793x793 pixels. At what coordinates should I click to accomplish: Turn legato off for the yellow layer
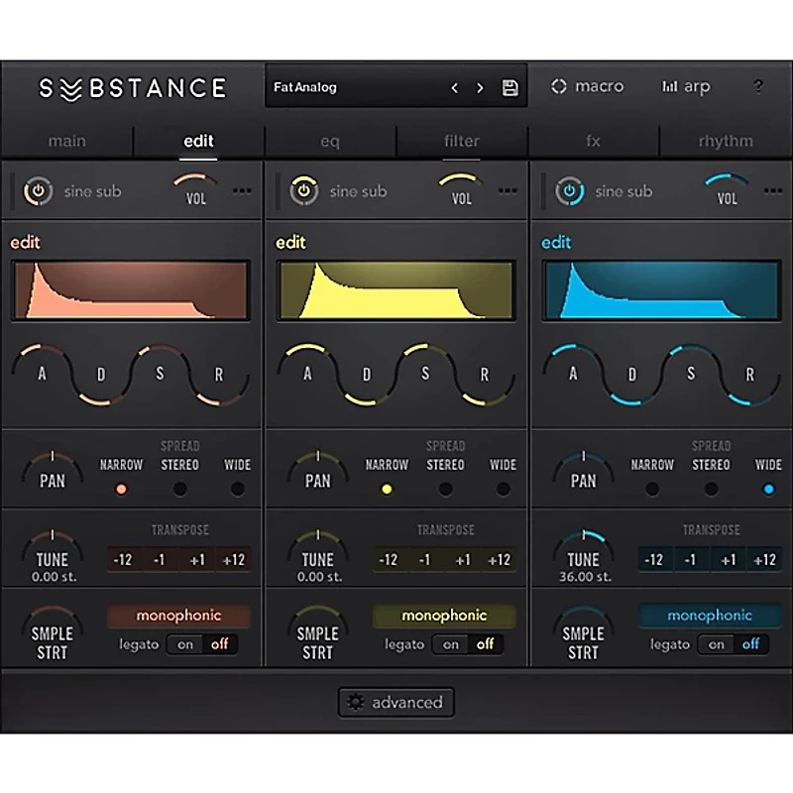tap(485, 644)
